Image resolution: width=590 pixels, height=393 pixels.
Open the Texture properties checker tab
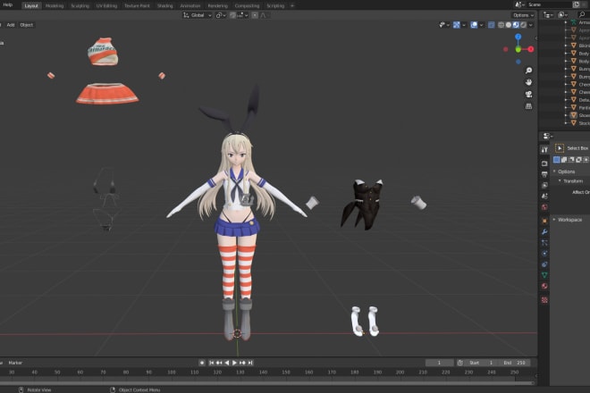[544, 300]
